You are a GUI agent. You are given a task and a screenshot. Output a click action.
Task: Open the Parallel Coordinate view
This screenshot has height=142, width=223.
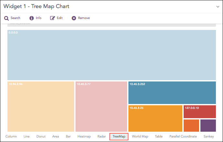183,137
